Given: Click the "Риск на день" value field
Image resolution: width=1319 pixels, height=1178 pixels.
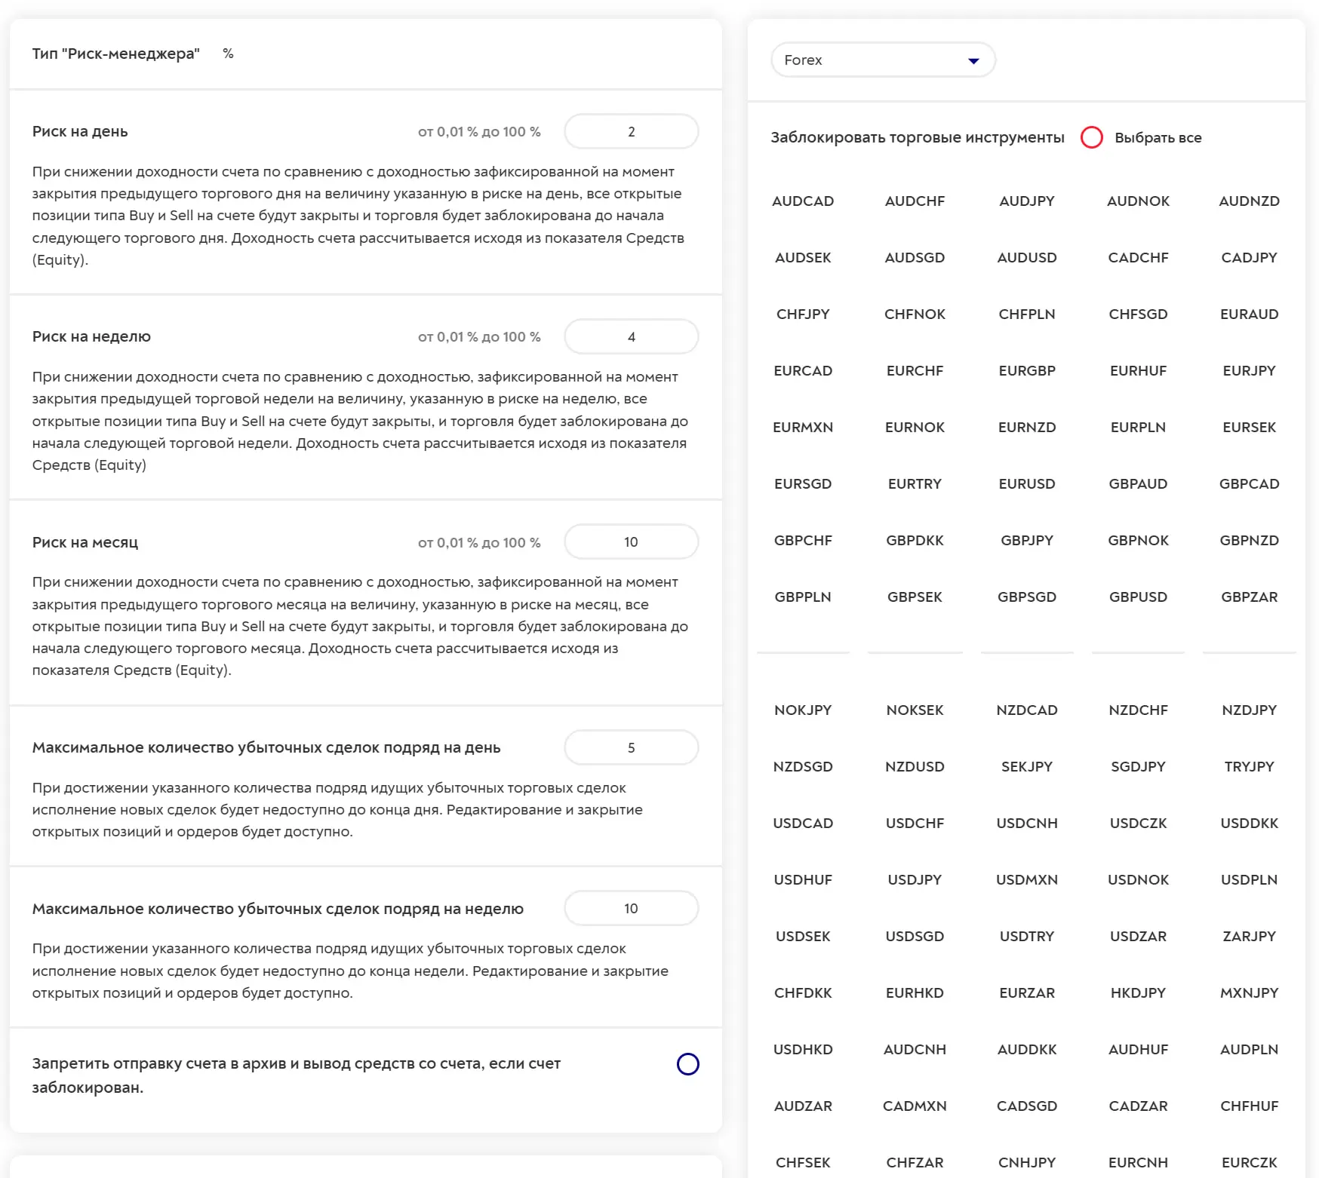Looking at the screenshot, I should coord(632,131).
